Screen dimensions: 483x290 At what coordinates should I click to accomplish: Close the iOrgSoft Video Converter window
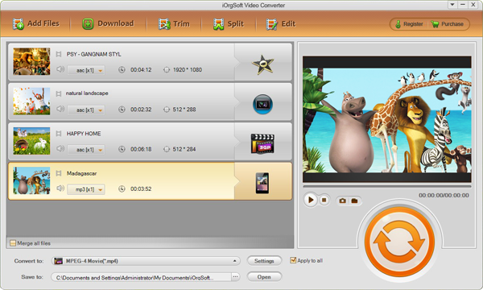[x=473, y=5]
